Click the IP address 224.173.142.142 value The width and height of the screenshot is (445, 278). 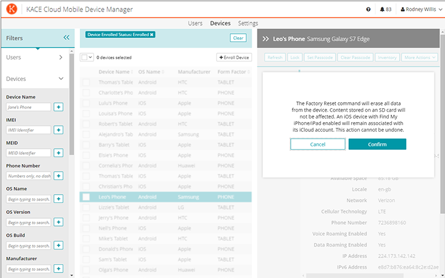[397, 256]
